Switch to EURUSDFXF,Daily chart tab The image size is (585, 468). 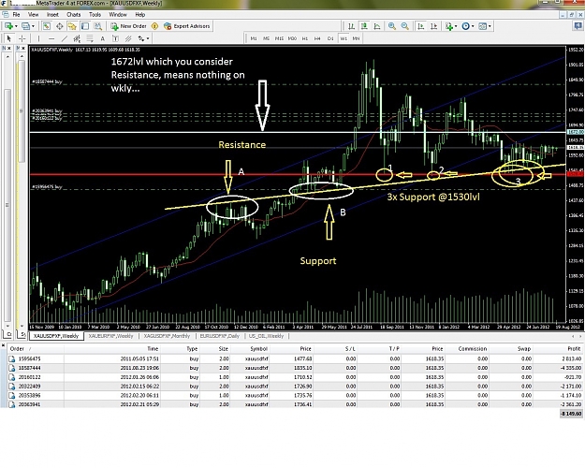tap(220, 336)
